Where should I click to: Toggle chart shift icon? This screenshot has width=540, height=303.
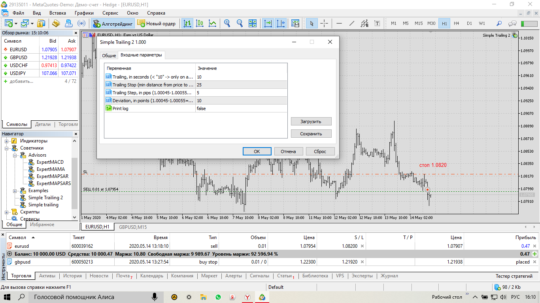pyautogui.click(x=281, y=23)
